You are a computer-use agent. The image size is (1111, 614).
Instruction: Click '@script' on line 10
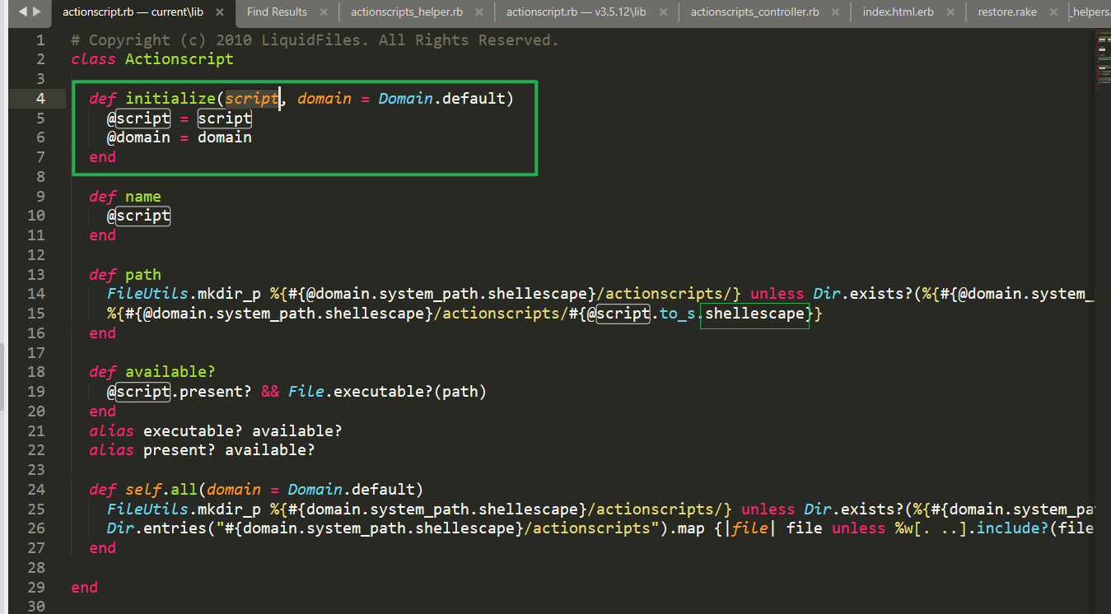[x=138, y=216]
